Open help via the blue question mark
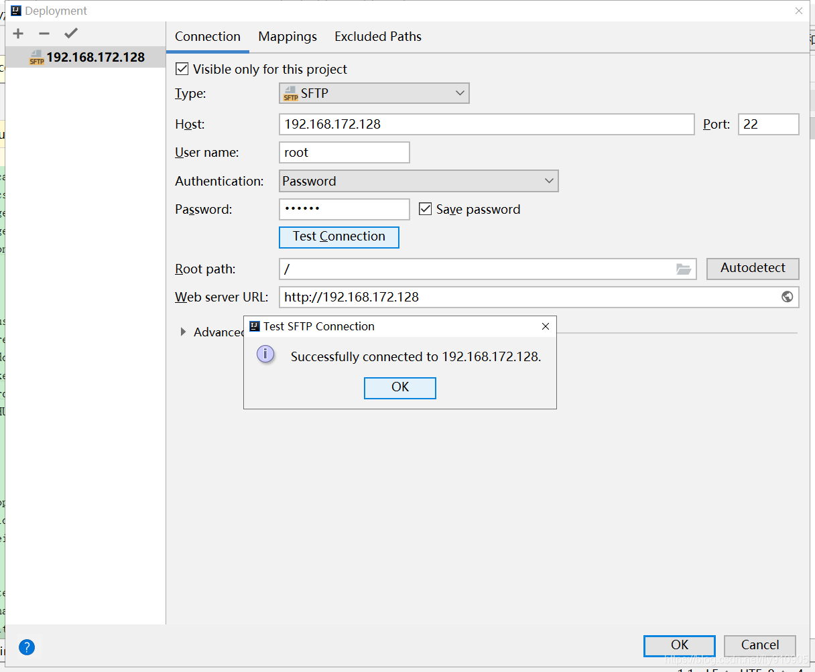815x672 pixels. coord(27,647)
